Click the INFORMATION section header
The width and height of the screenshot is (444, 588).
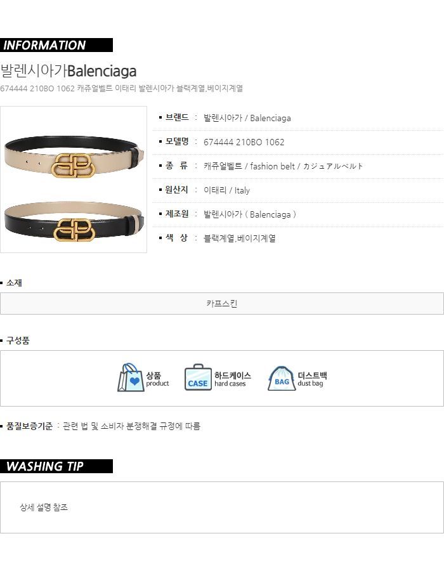[x=56, y=45]
